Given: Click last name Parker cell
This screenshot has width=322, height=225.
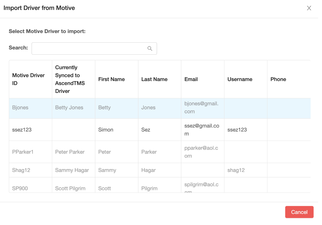Looking at the screenshot, I should [160, 152].
